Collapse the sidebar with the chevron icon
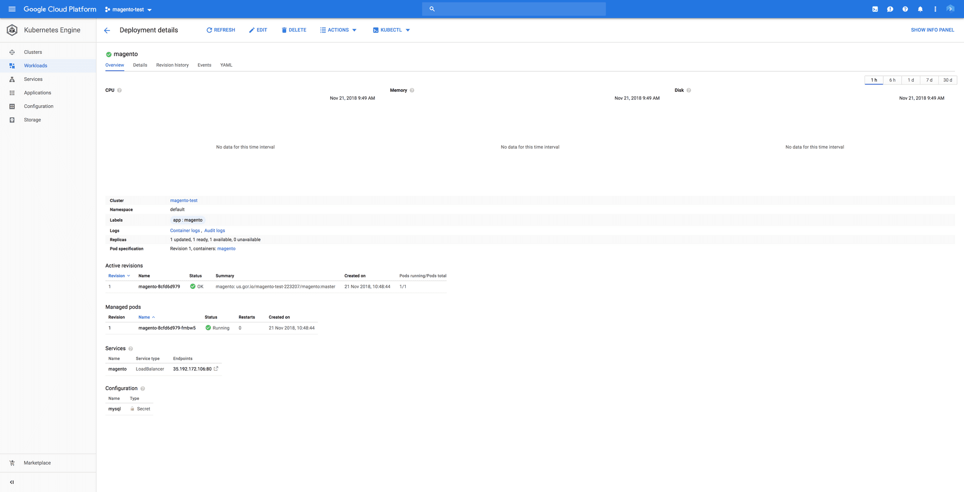Screen dimensions: 964x492 (12, 482)
